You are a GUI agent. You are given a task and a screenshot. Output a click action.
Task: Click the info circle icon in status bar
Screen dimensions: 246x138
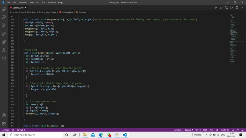(233, 130)
